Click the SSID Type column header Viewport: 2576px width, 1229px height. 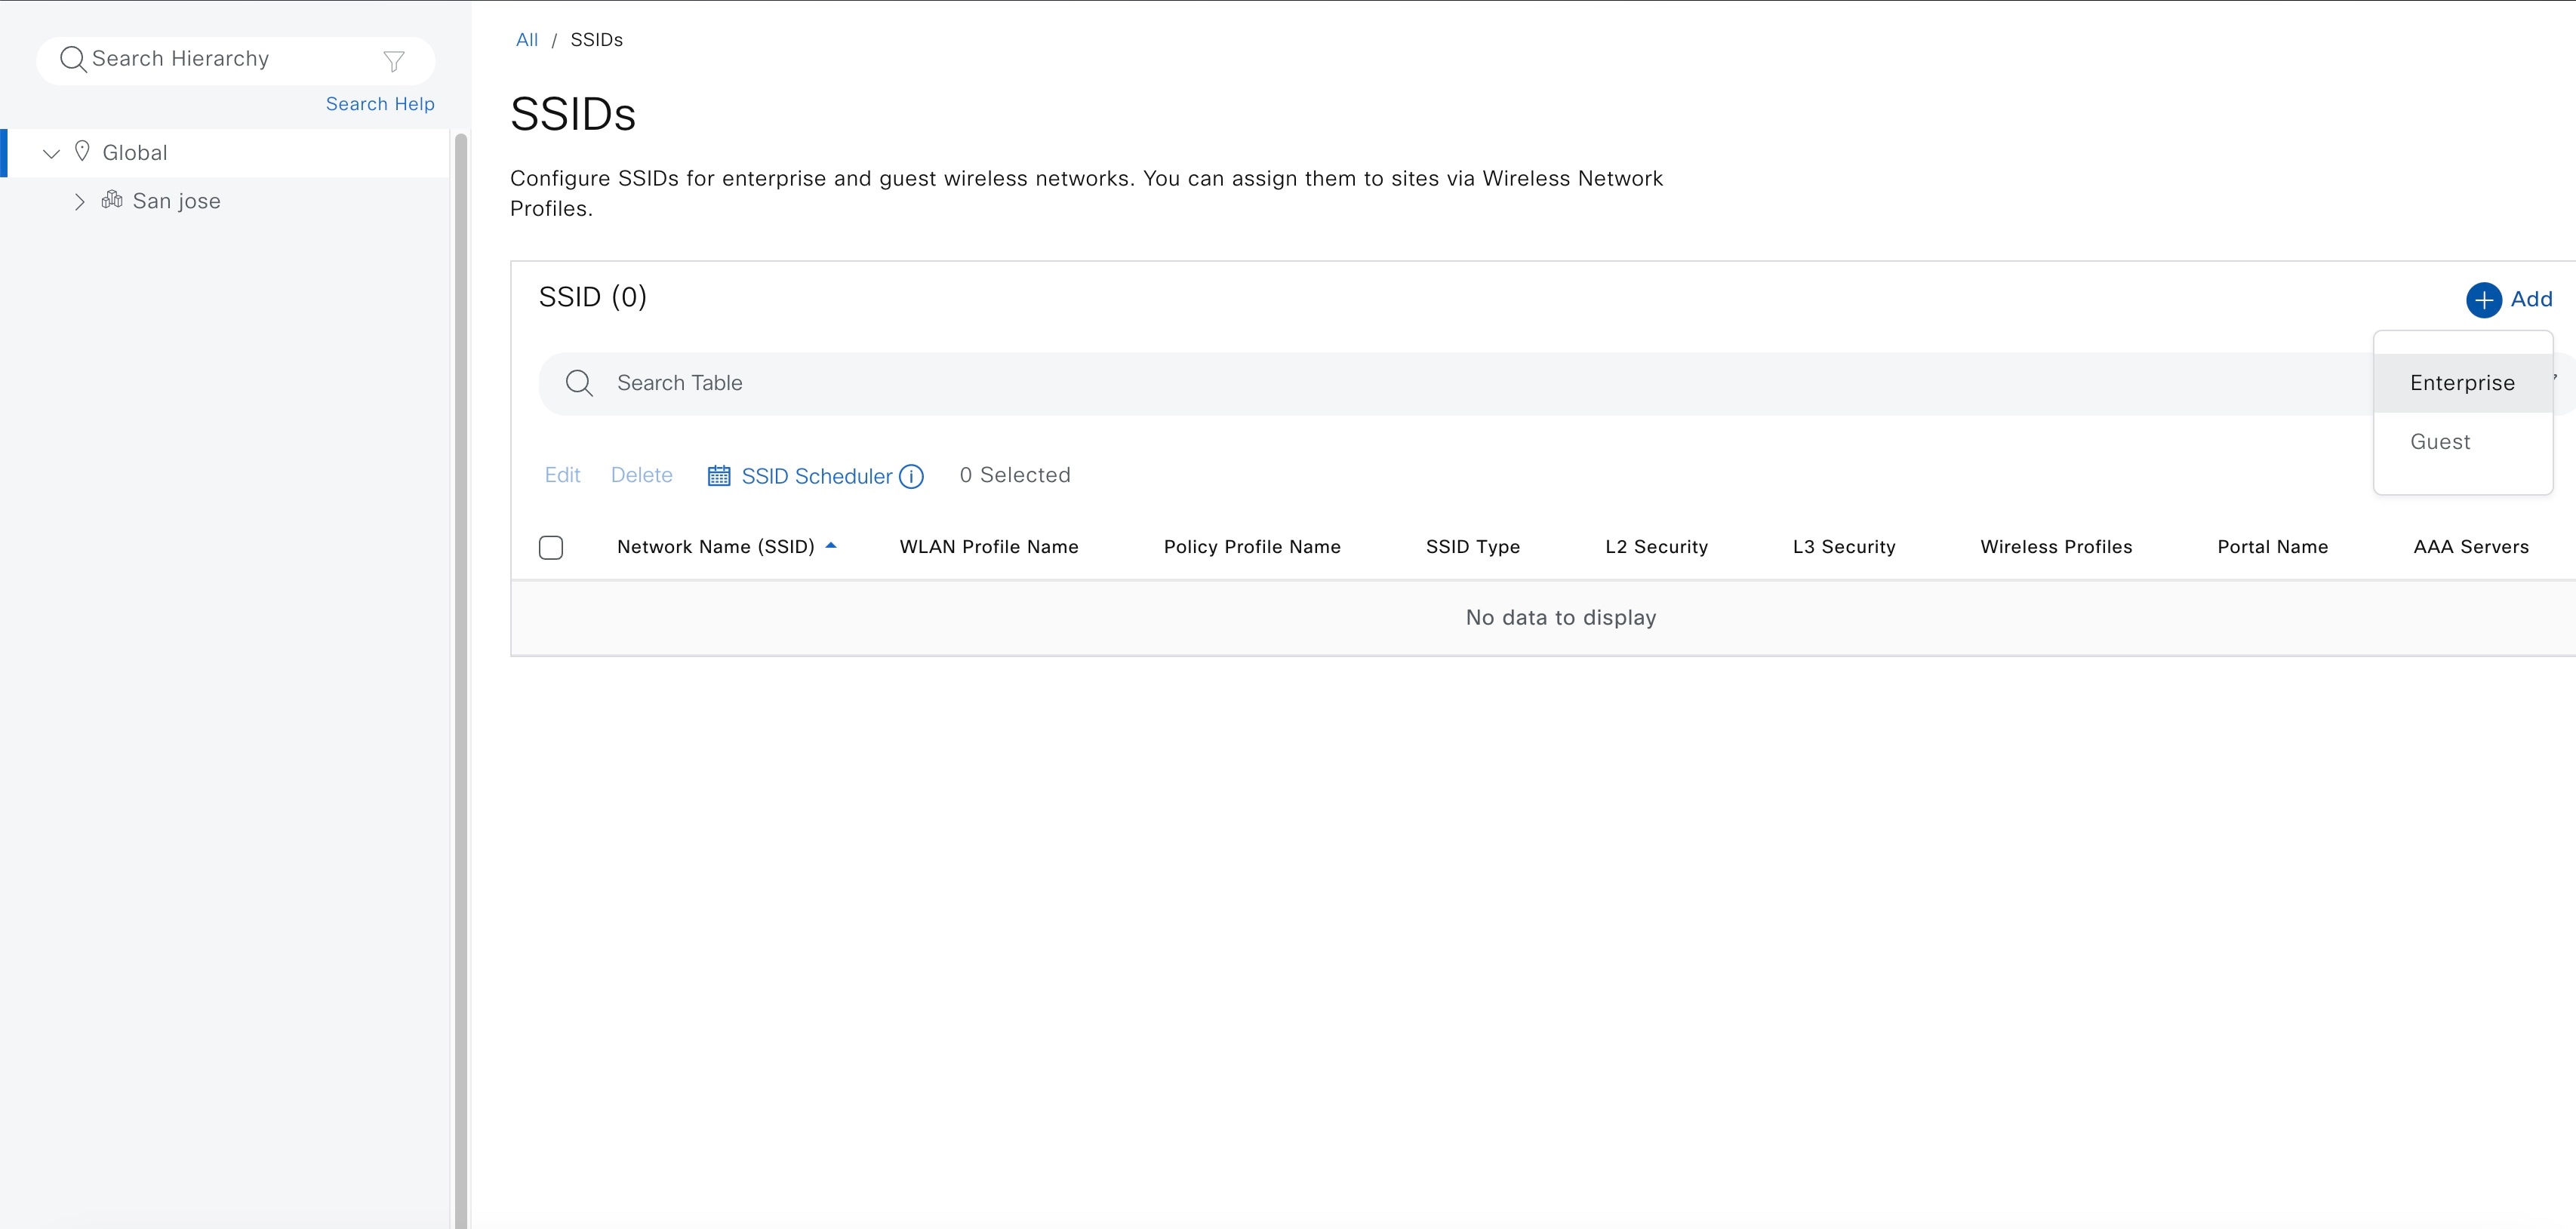(x=1472, y=546)
